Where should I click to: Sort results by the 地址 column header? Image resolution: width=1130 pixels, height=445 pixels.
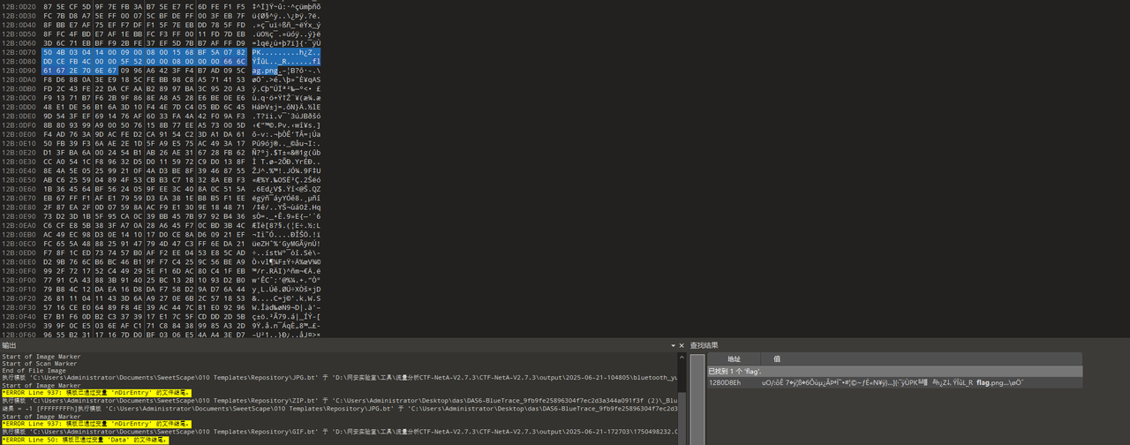tap(734, 359)
